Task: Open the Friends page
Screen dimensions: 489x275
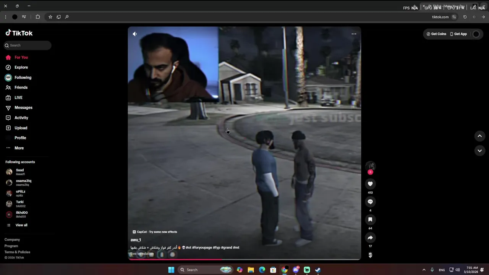Action: [x=17, y=87]
